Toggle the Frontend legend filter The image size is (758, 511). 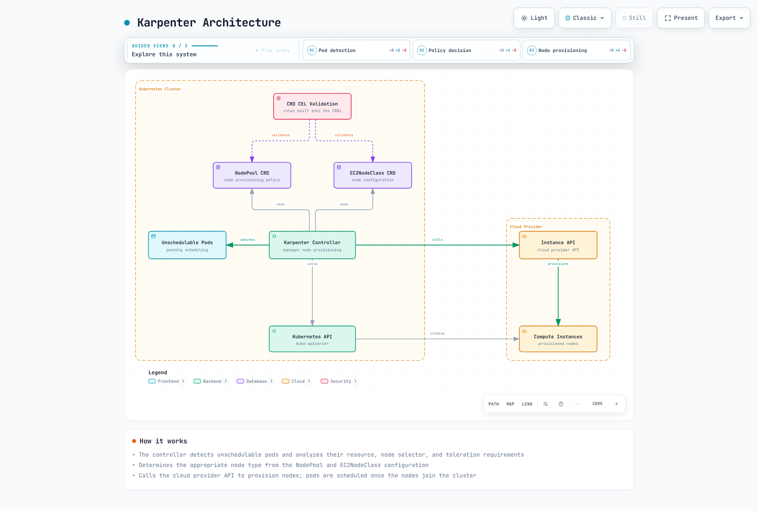(x=167, y=381)
